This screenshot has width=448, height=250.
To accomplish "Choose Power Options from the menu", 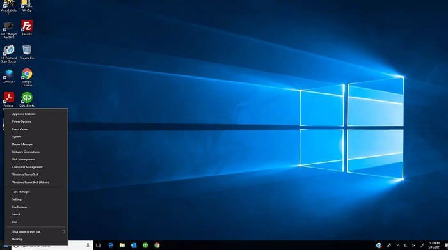I will (36, 121).
